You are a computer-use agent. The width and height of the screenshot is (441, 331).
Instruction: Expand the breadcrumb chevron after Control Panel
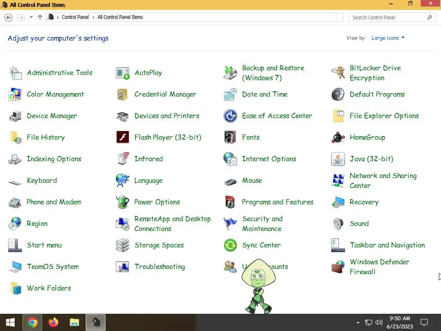point(93,17)
